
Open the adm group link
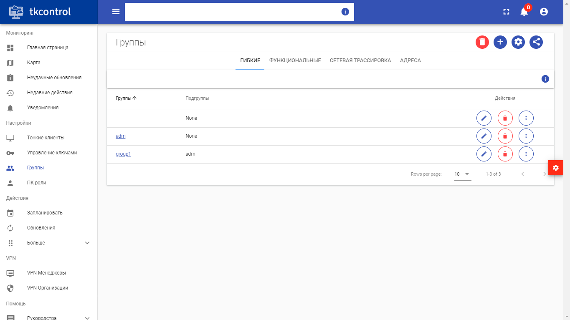[121, 136]
